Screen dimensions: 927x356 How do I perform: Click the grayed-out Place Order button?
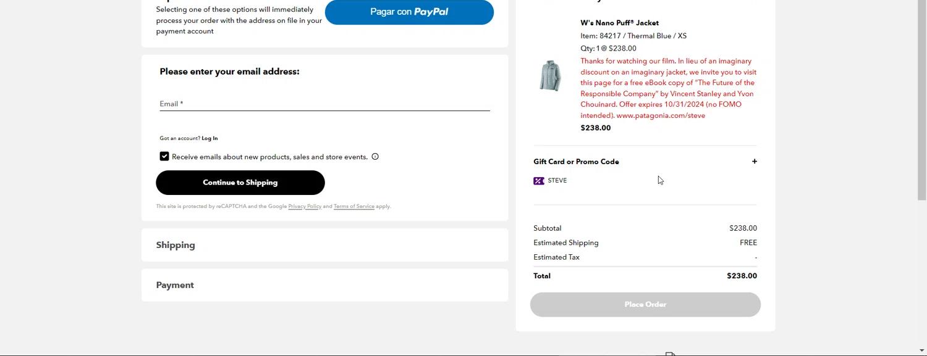645,305
